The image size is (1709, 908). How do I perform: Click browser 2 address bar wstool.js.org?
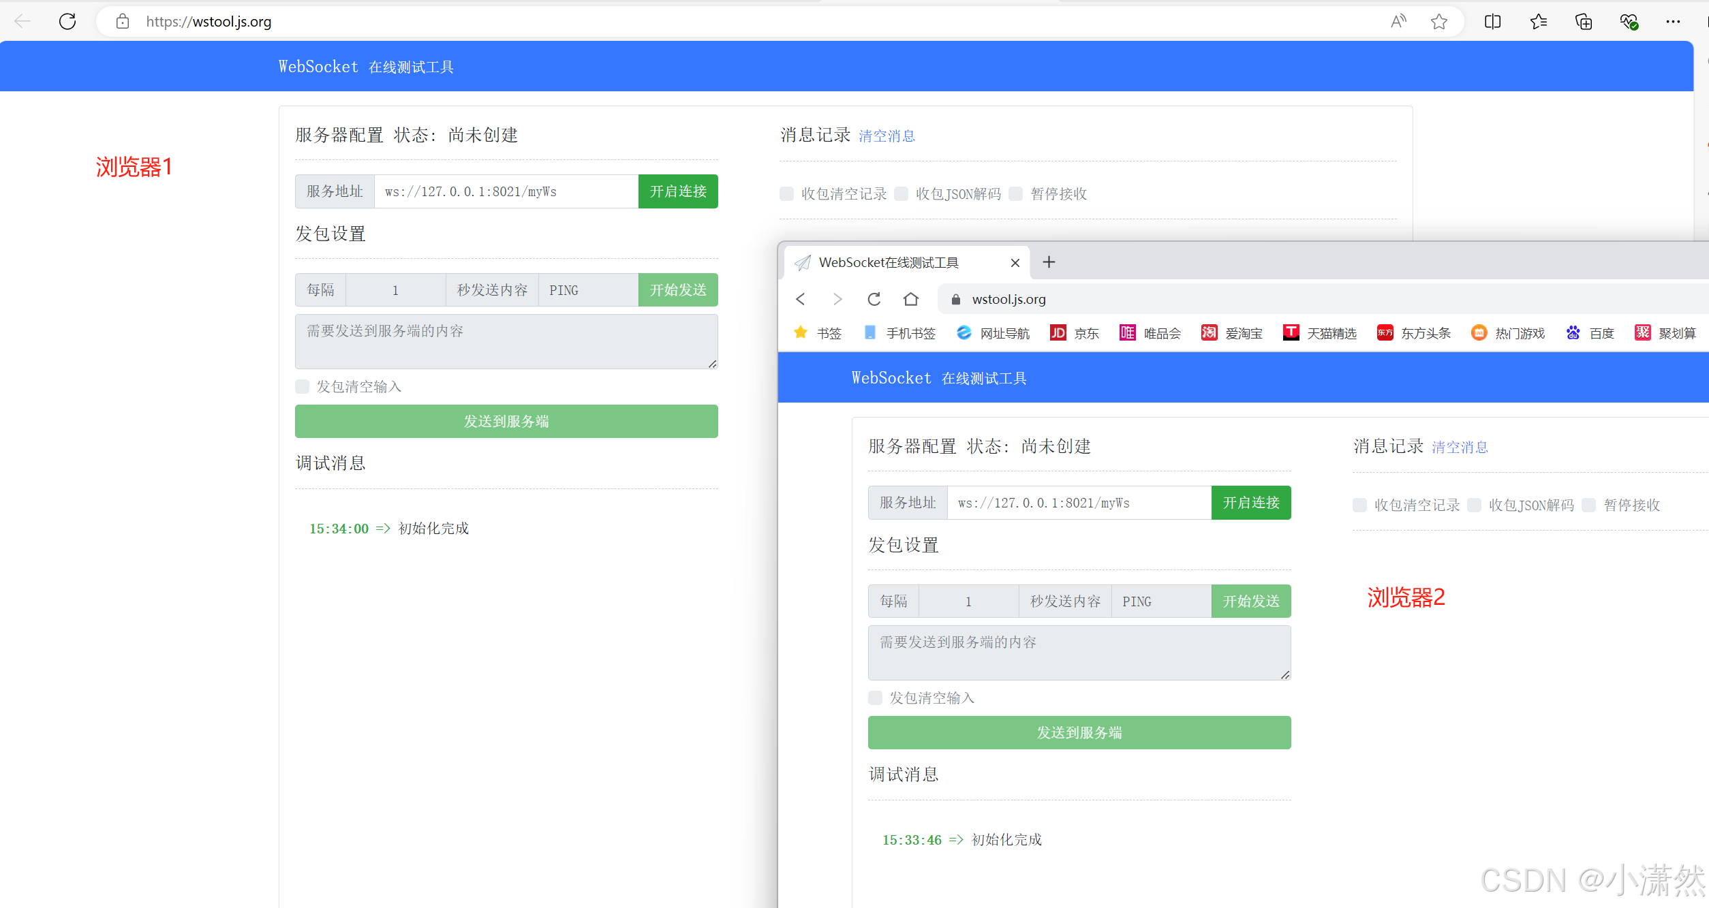click(x=1009, y=300)
